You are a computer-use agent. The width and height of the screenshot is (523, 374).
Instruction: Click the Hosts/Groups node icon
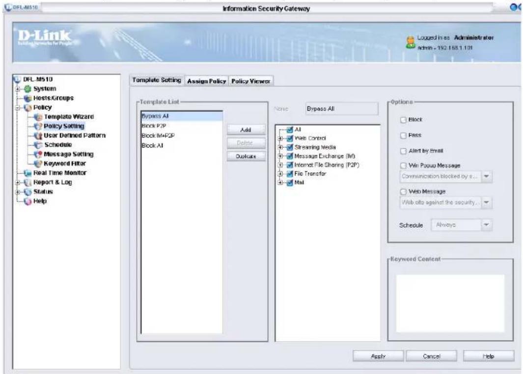(x=28, y=98)
